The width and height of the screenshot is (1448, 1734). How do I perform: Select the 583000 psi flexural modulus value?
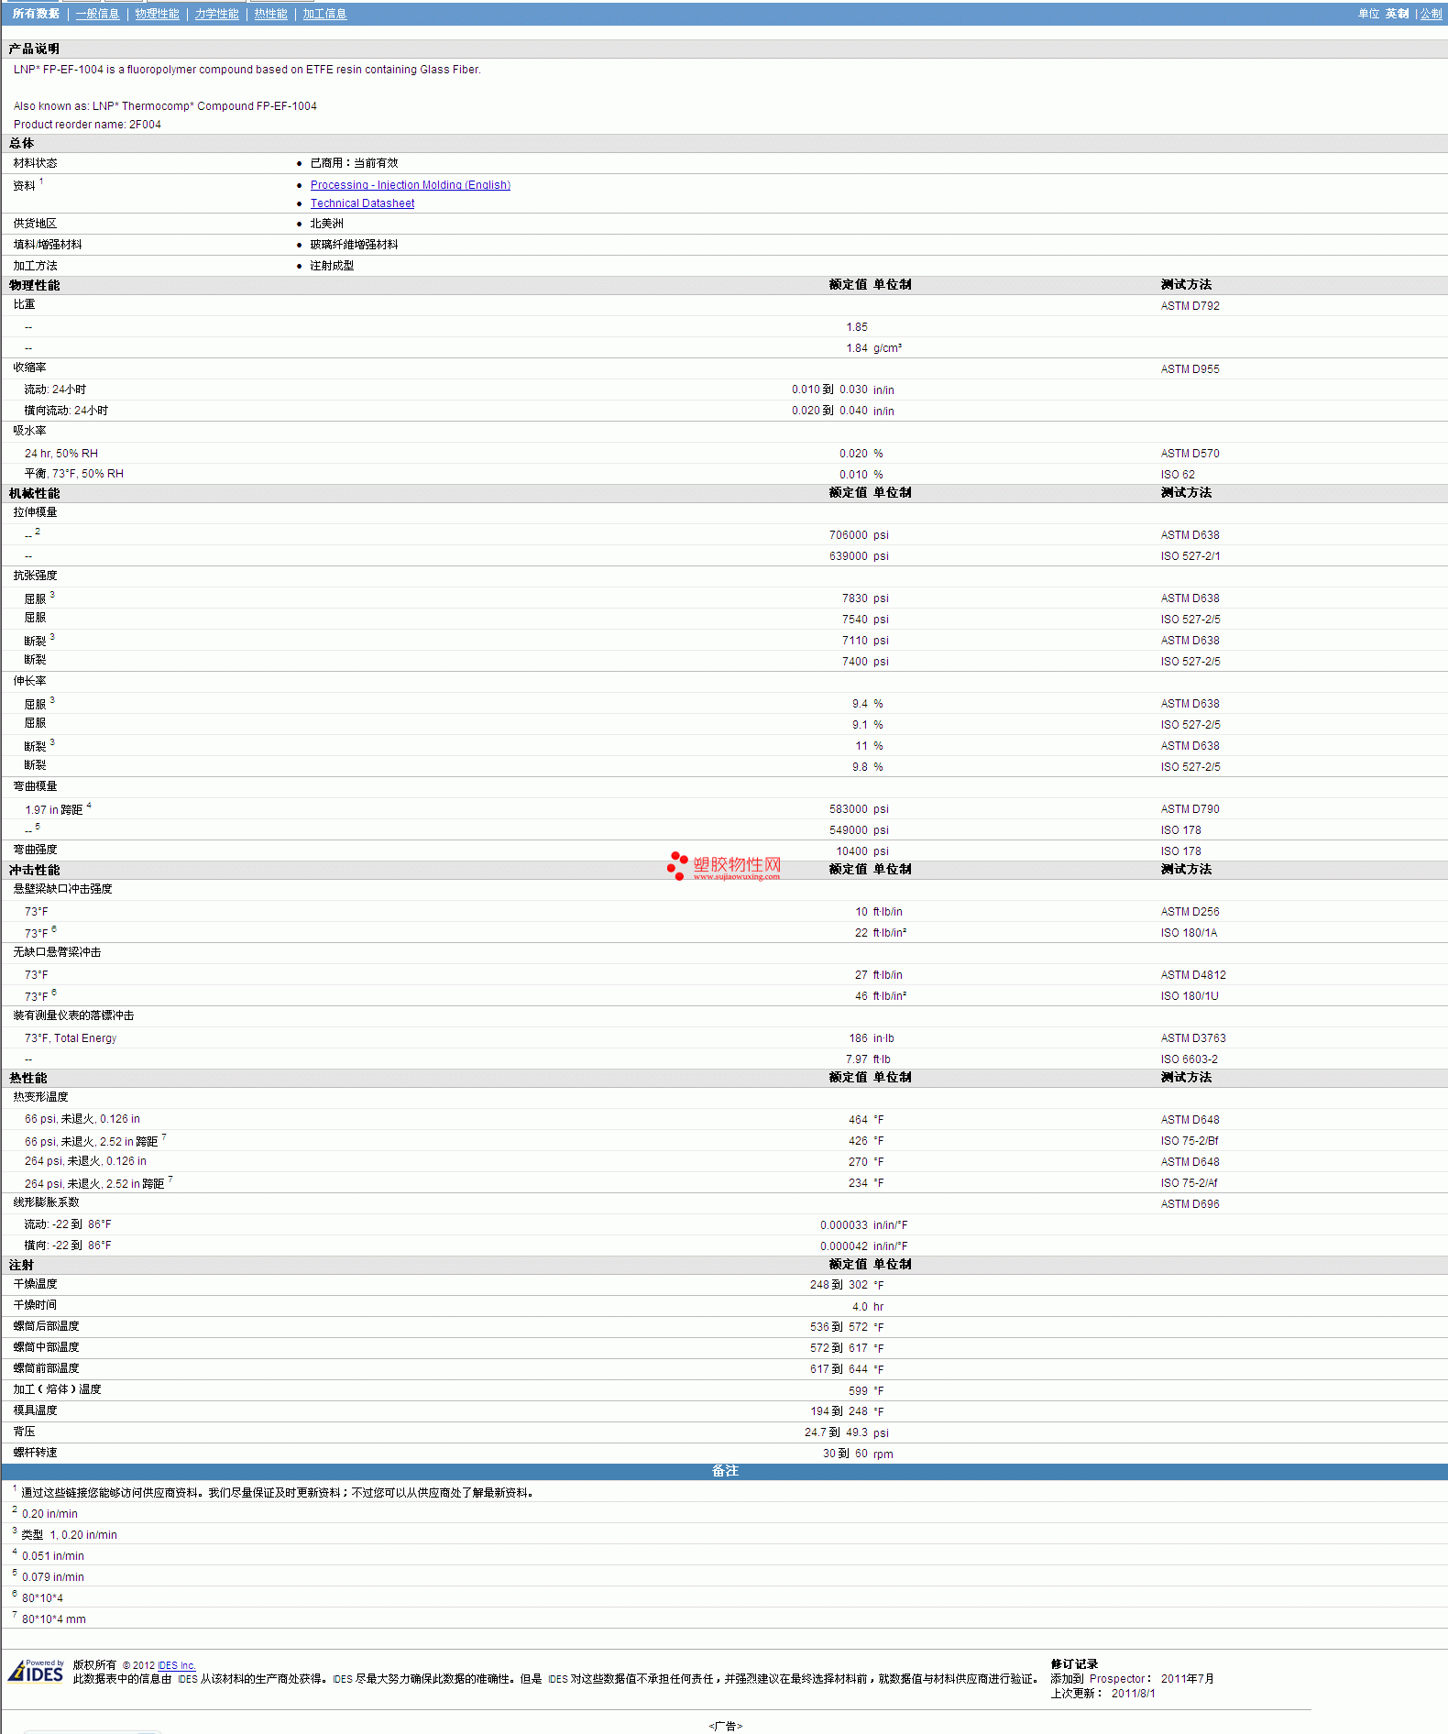click(859, 809)
